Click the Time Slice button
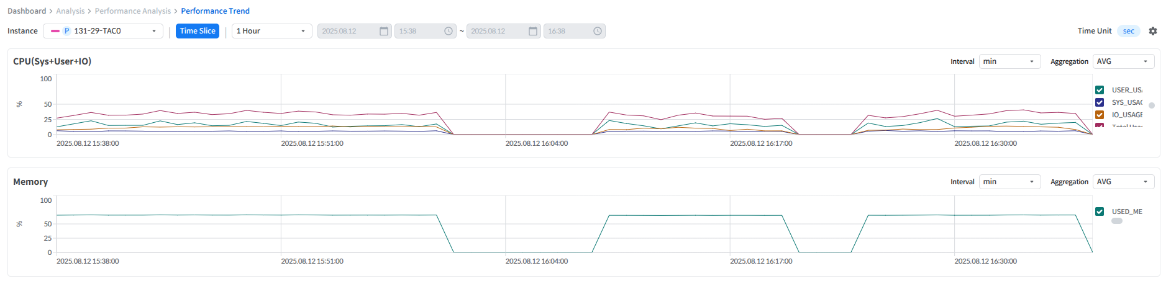 pos(198,31)
